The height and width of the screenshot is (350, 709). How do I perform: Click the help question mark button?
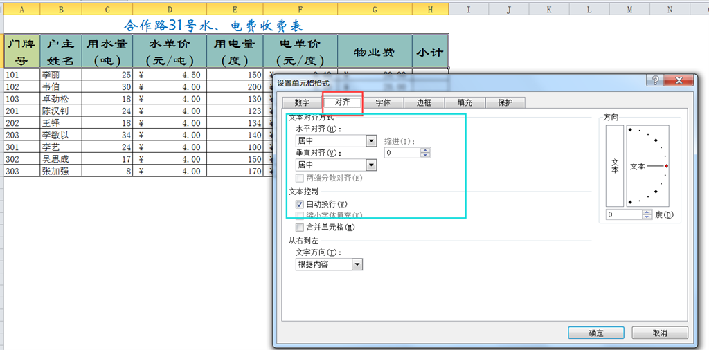pos(655,81)
